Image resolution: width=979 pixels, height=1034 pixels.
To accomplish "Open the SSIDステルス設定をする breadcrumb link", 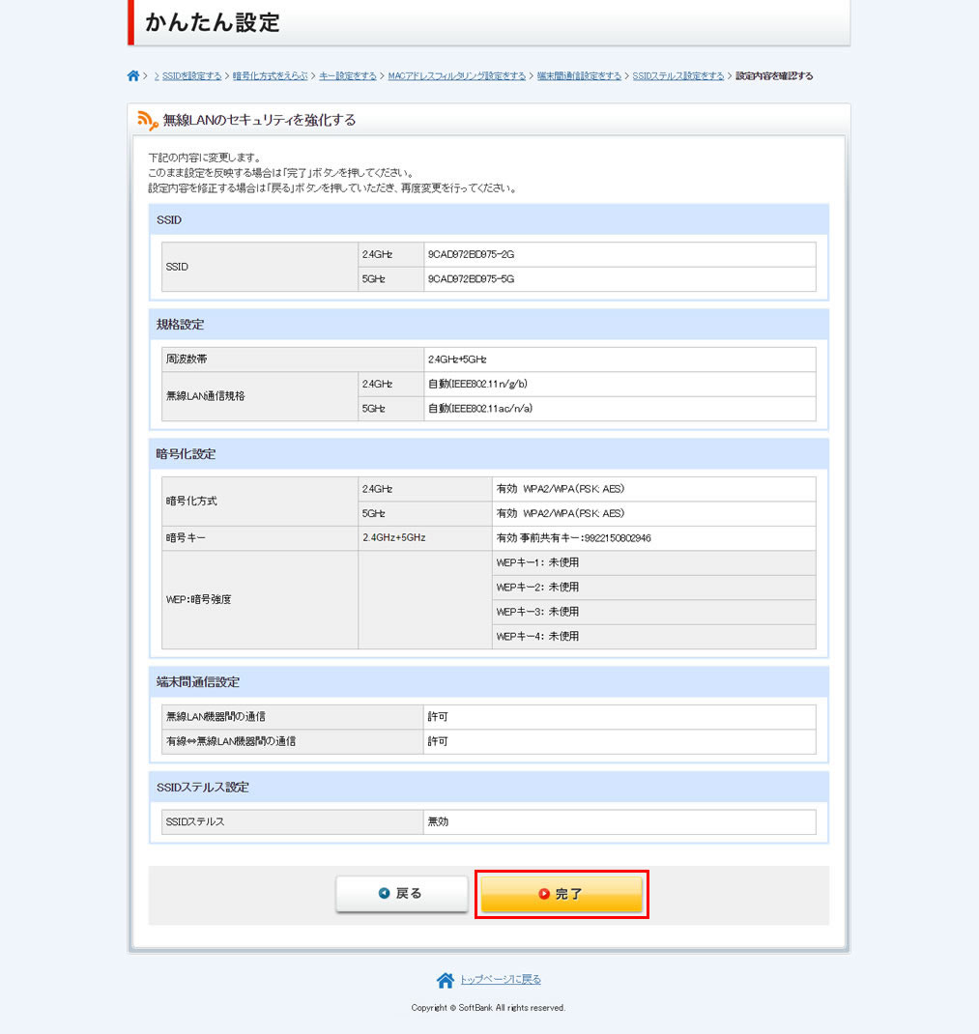I will pyautogui.click(x=678, y=76).
